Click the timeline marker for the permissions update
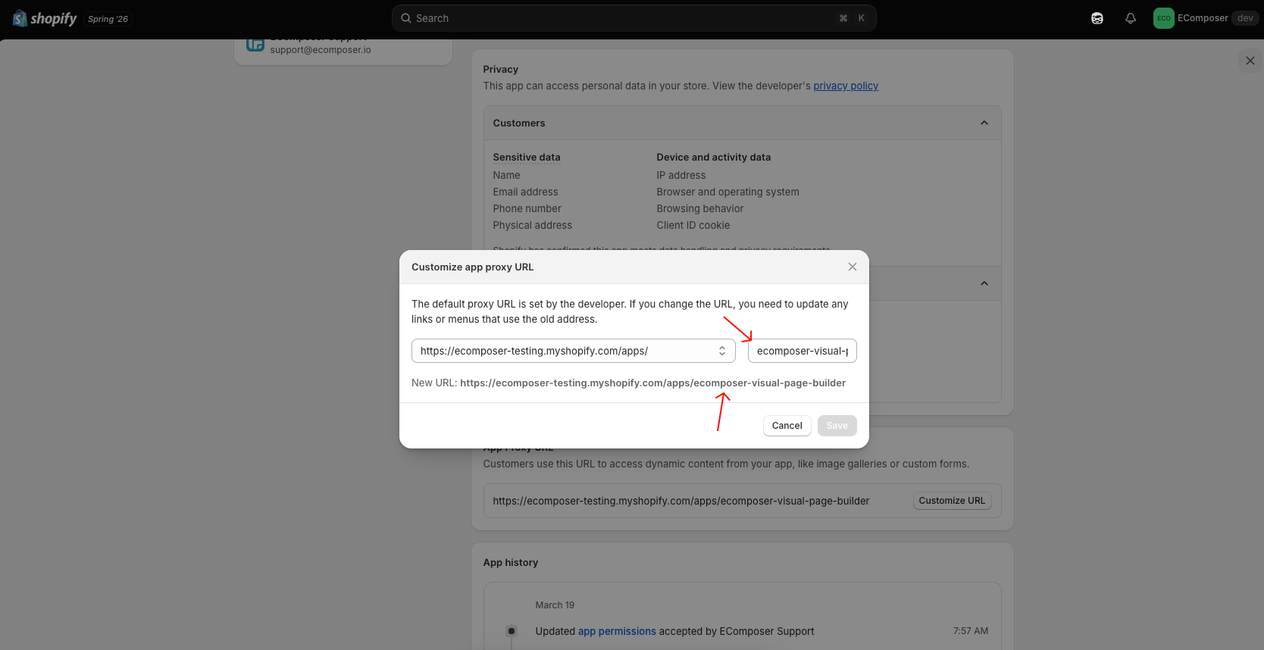 pos(512,631)
